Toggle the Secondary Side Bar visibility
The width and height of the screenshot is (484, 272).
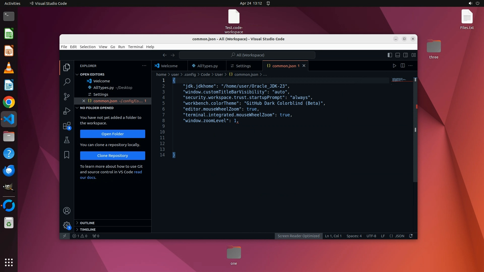click(x=406, y=55)
